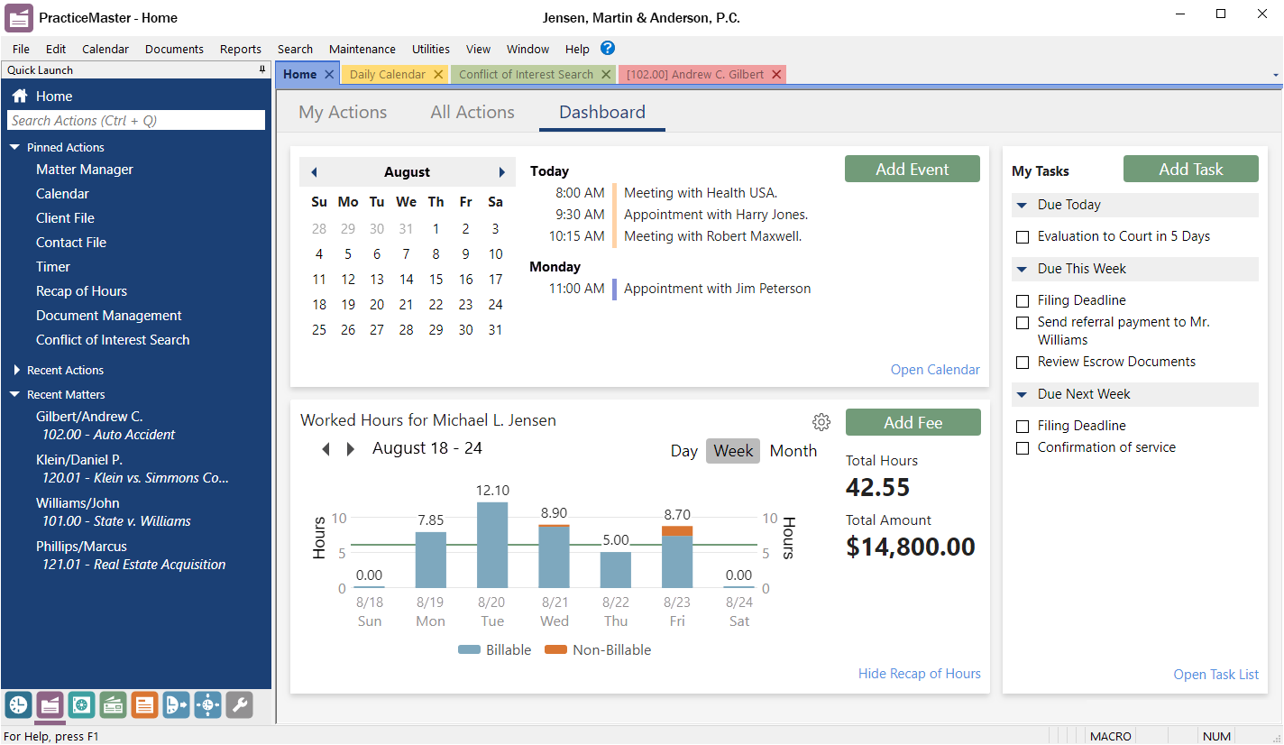
Task: Open Matter Manager from Pinned Actions
Action: 85,170
